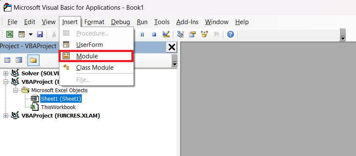Toggle Folders button in Project pane
Screen dimensions: 356x156
[33, 60]
